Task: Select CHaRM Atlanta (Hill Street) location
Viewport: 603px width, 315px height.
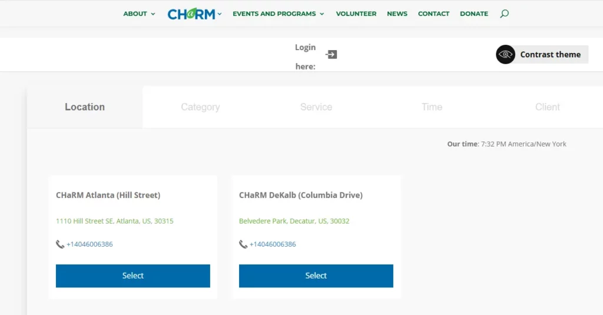Action: coord(133,276)
